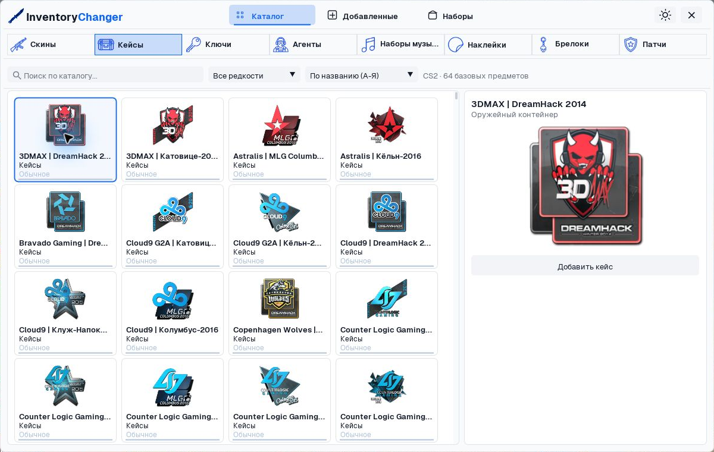Select the Наборы музыки category
Screen dimensions: 714x452
coord(400,45)
